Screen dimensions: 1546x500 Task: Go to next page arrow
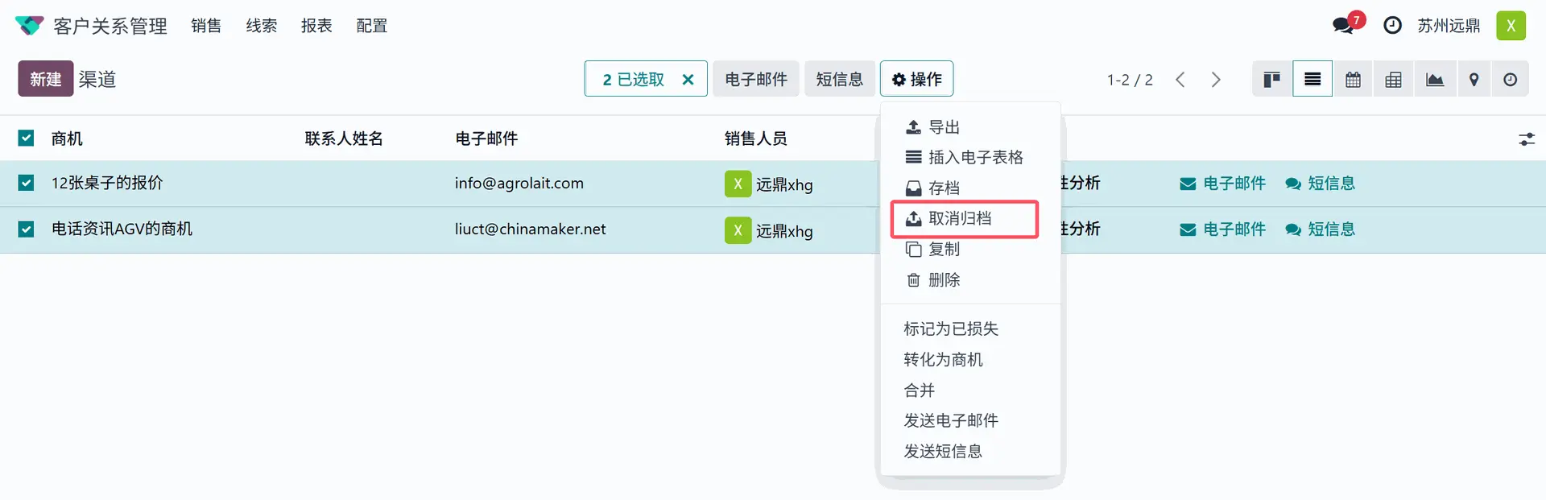1216,79
